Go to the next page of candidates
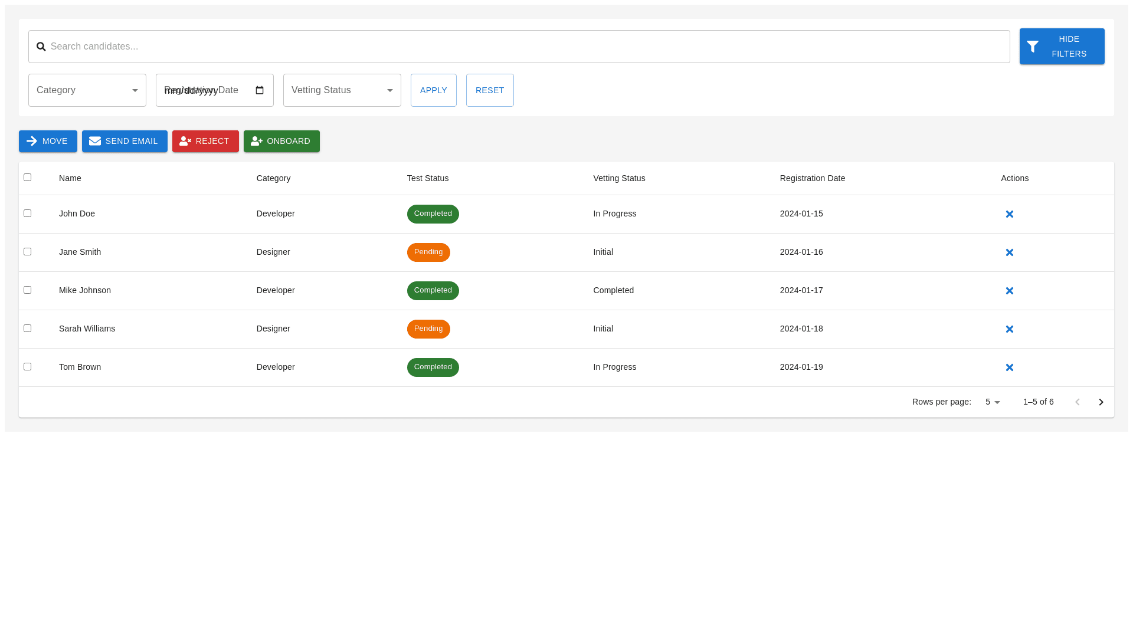Viewport: 1133px width, 637px height. (1101, 402)
